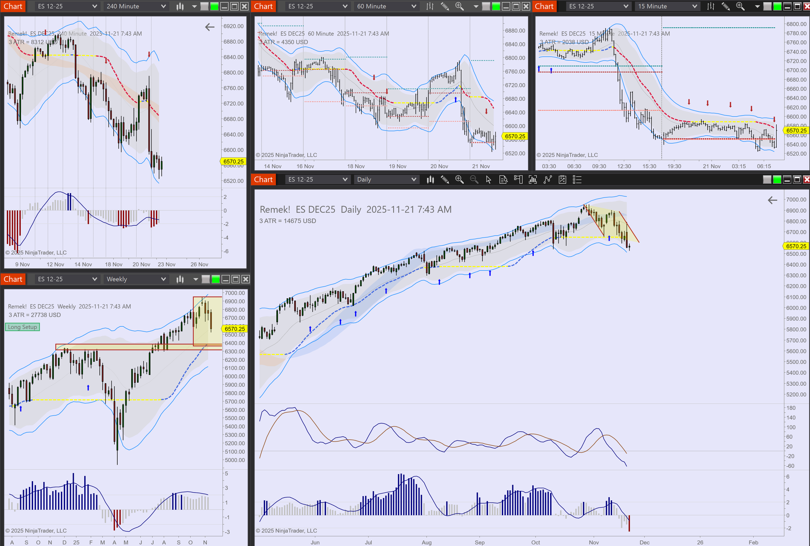
Task: Maximize the Daily chart window
Action: point(797,179)
